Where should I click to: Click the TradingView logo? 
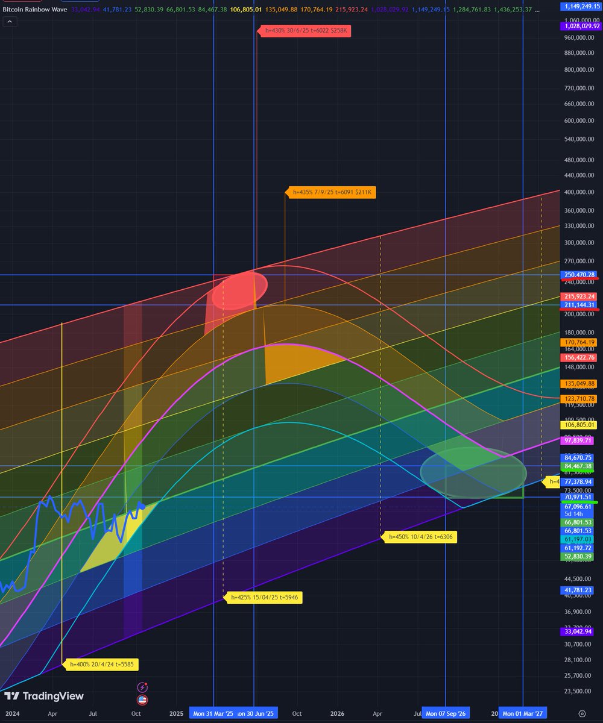click(x=45, y=696)
